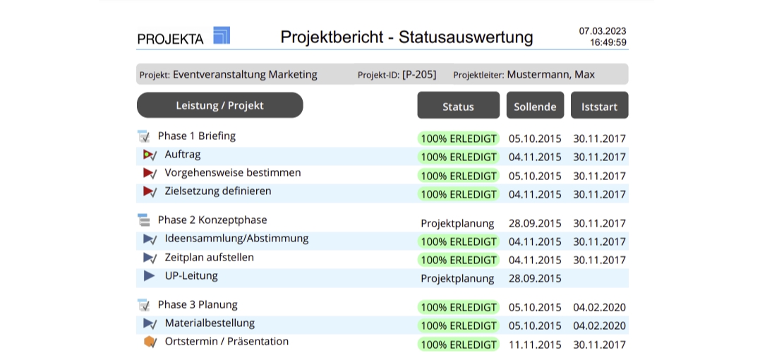Viewport: 772px width, 353px height.
Task: Click the Projekta logo square icon
Action: coord(222,35)
